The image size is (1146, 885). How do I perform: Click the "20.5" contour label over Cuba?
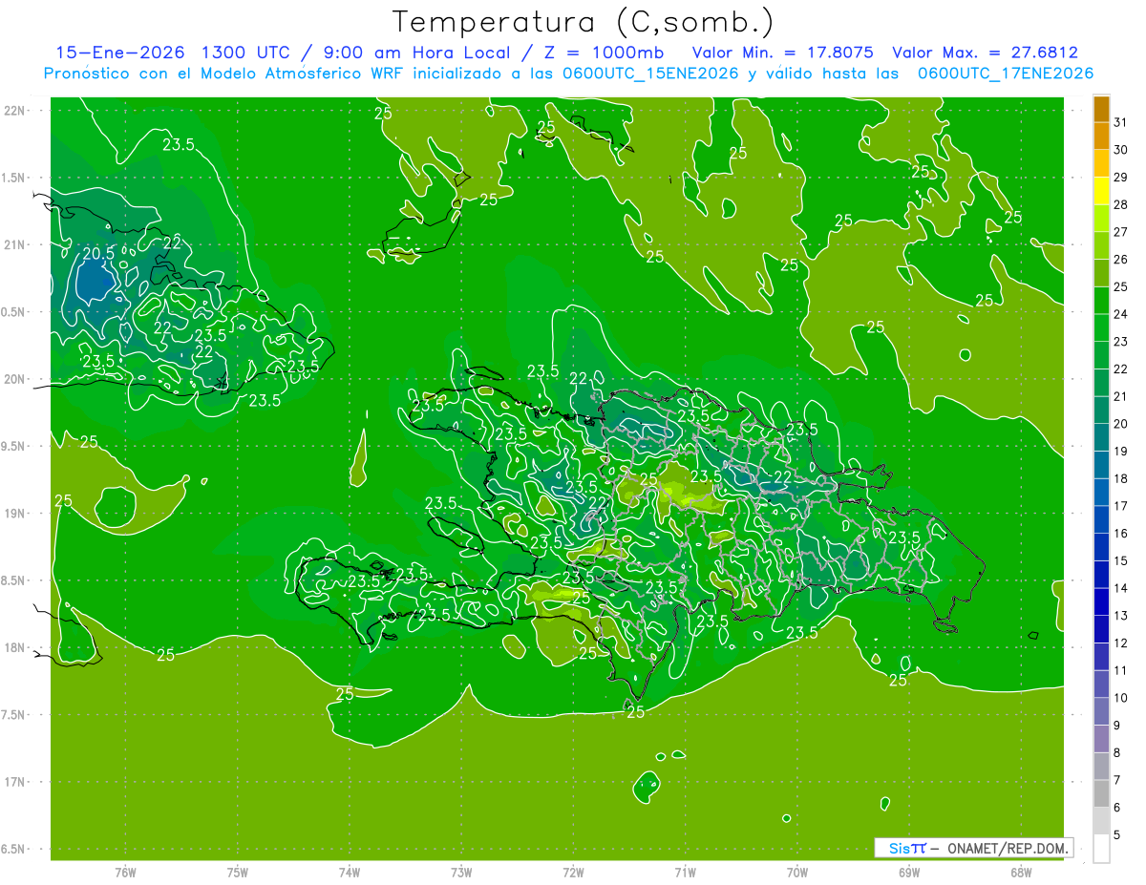click(x=98, y=253)
